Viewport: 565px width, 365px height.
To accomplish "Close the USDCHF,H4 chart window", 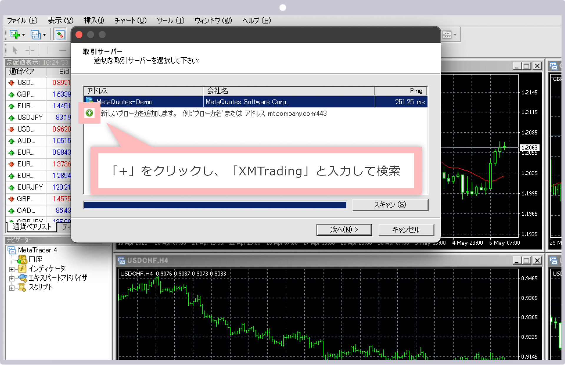I will 537,261.
